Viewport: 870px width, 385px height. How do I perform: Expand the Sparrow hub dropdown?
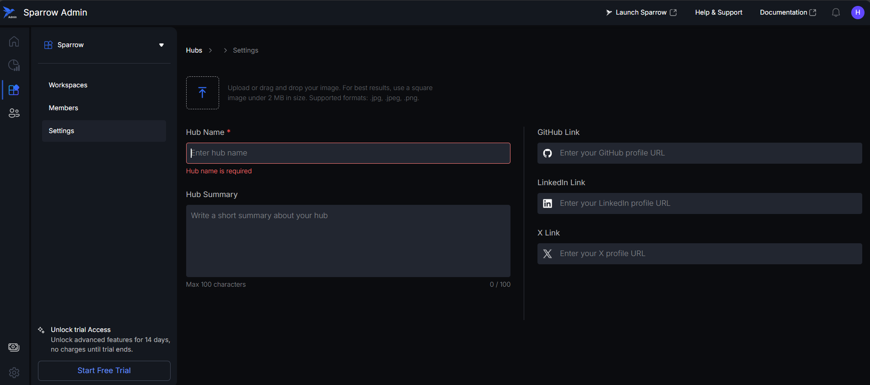pos(161,45)
